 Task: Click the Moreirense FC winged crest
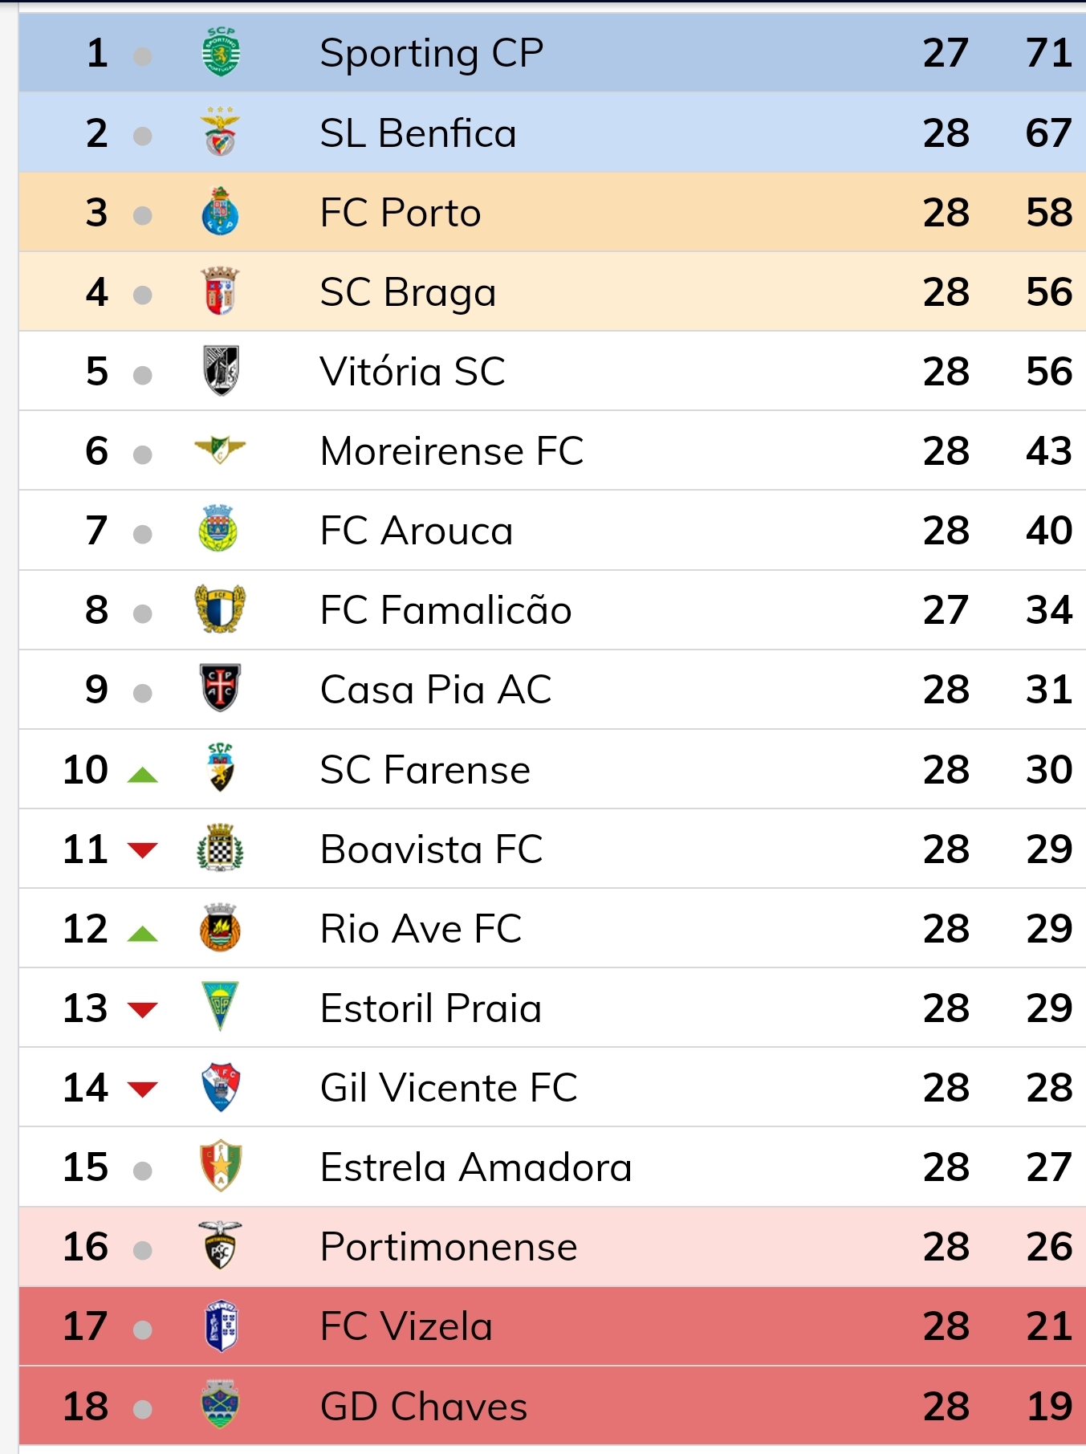[220, 450]
